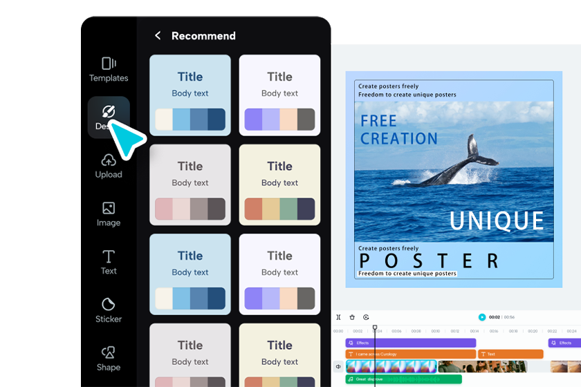Apply the topmost blue theme card
The height and width of the screenshot is (387, 581).
click(190, 95)
